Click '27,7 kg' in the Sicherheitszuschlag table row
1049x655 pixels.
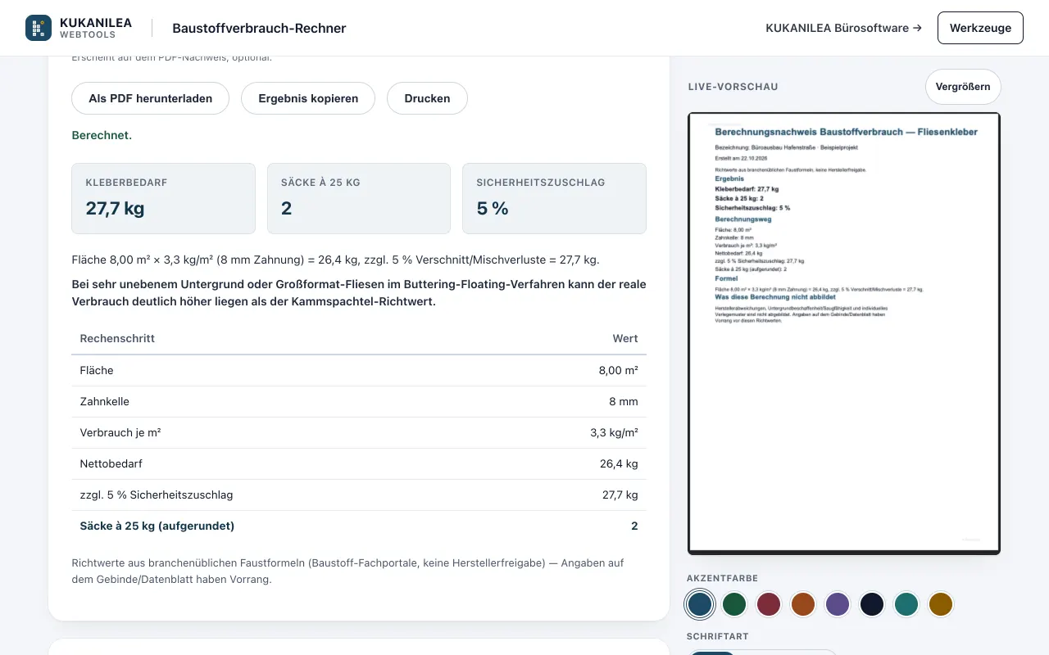click(620, 495)
